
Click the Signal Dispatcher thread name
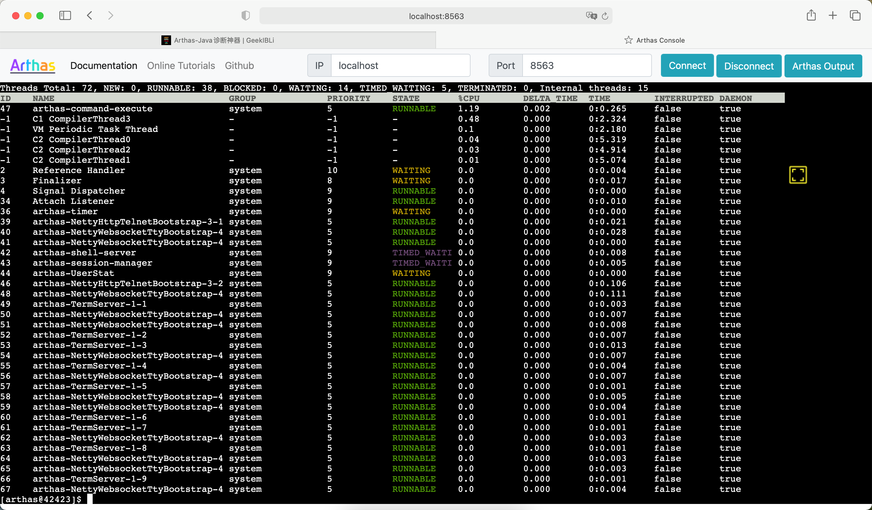[79, 191]
